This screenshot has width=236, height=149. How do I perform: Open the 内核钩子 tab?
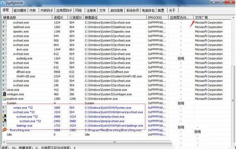coord(47,11)
